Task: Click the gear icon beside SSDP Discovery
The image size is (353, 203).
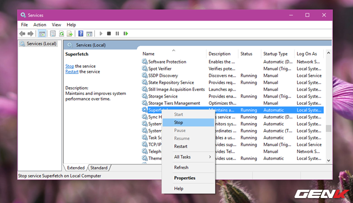Action: coord(145,76)
